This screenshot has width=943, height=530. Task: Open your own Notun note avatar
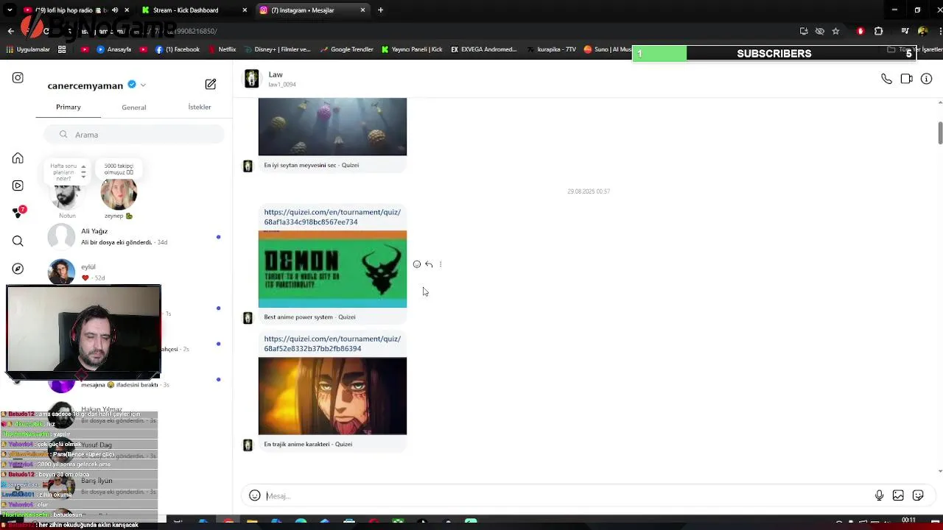coord(66,195)
